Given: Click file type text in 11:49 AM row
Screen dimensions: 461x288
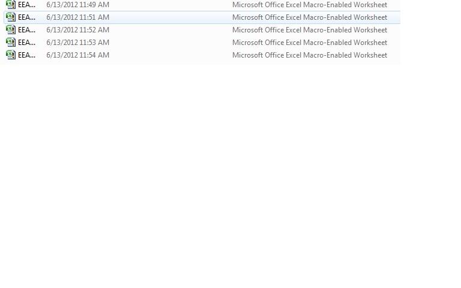Looking at the screenshot, I should click(310, 5).
